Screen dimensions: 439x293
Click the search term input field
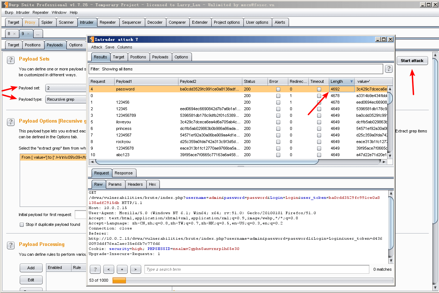coord(257,269)
